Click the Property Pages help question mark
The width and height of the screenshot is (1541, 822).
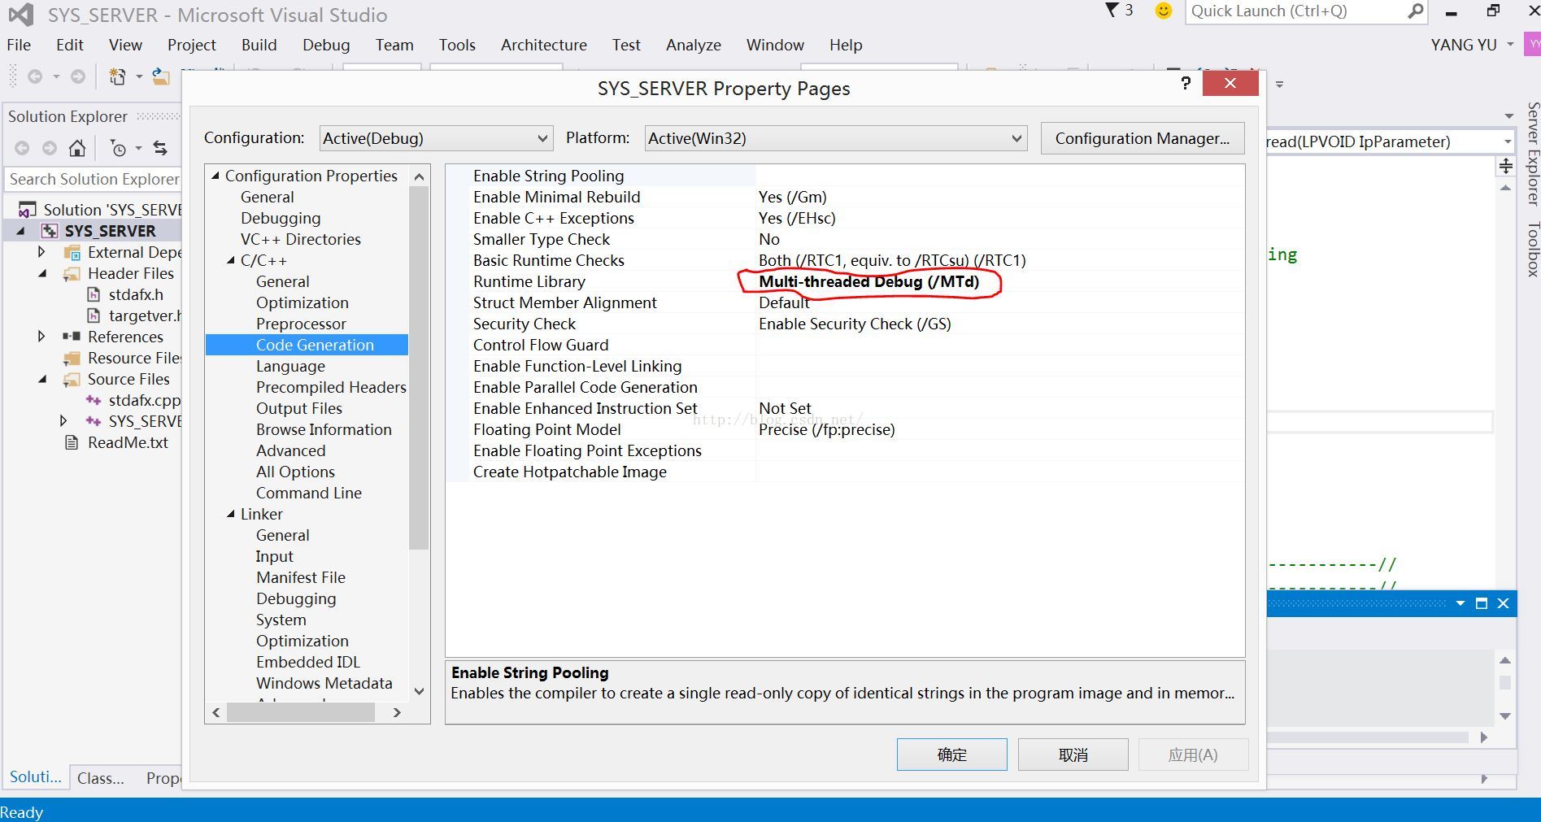[1186, 83]
